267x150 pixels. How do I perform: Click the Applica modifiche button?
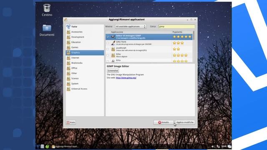click(185, 122)
